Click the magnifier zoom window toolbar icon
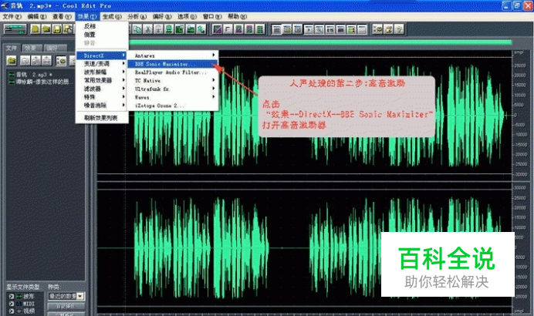 [319, 29]
